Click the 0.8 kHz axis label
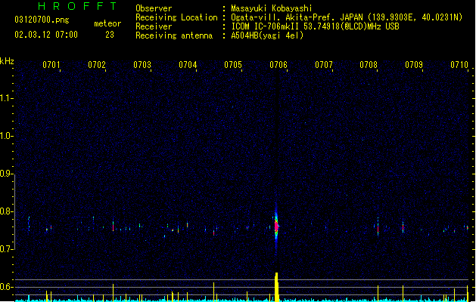 pyautogui.click(x=6, y=211)
